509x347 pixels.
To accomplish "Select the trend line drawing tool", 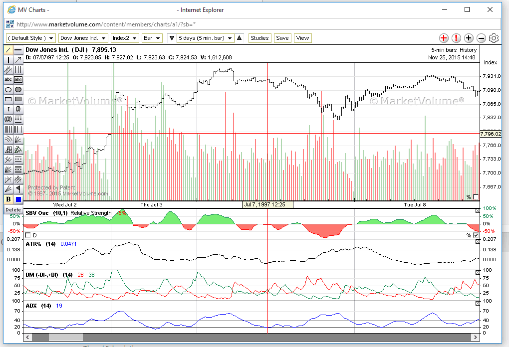I will point(8,50).
